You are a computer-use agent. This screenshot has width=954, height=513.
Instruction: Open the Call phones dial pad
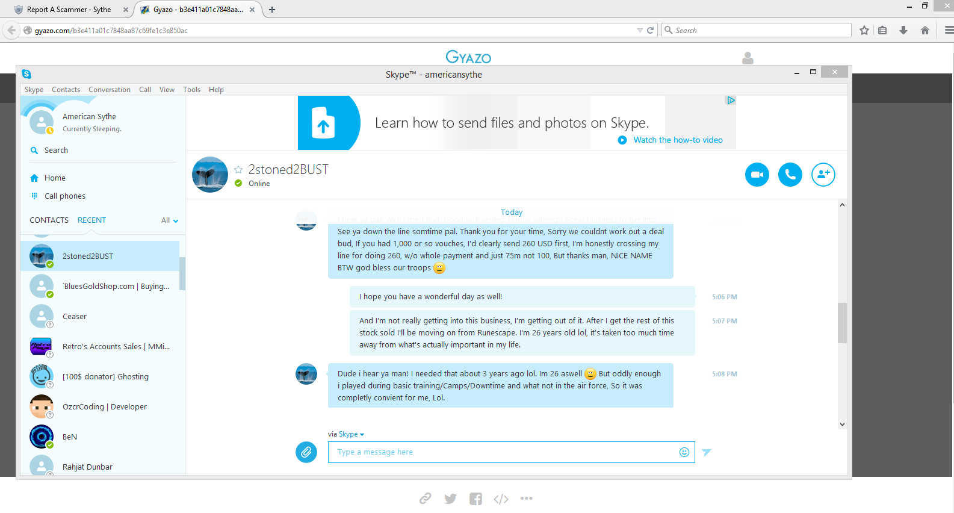pos(58,196)
